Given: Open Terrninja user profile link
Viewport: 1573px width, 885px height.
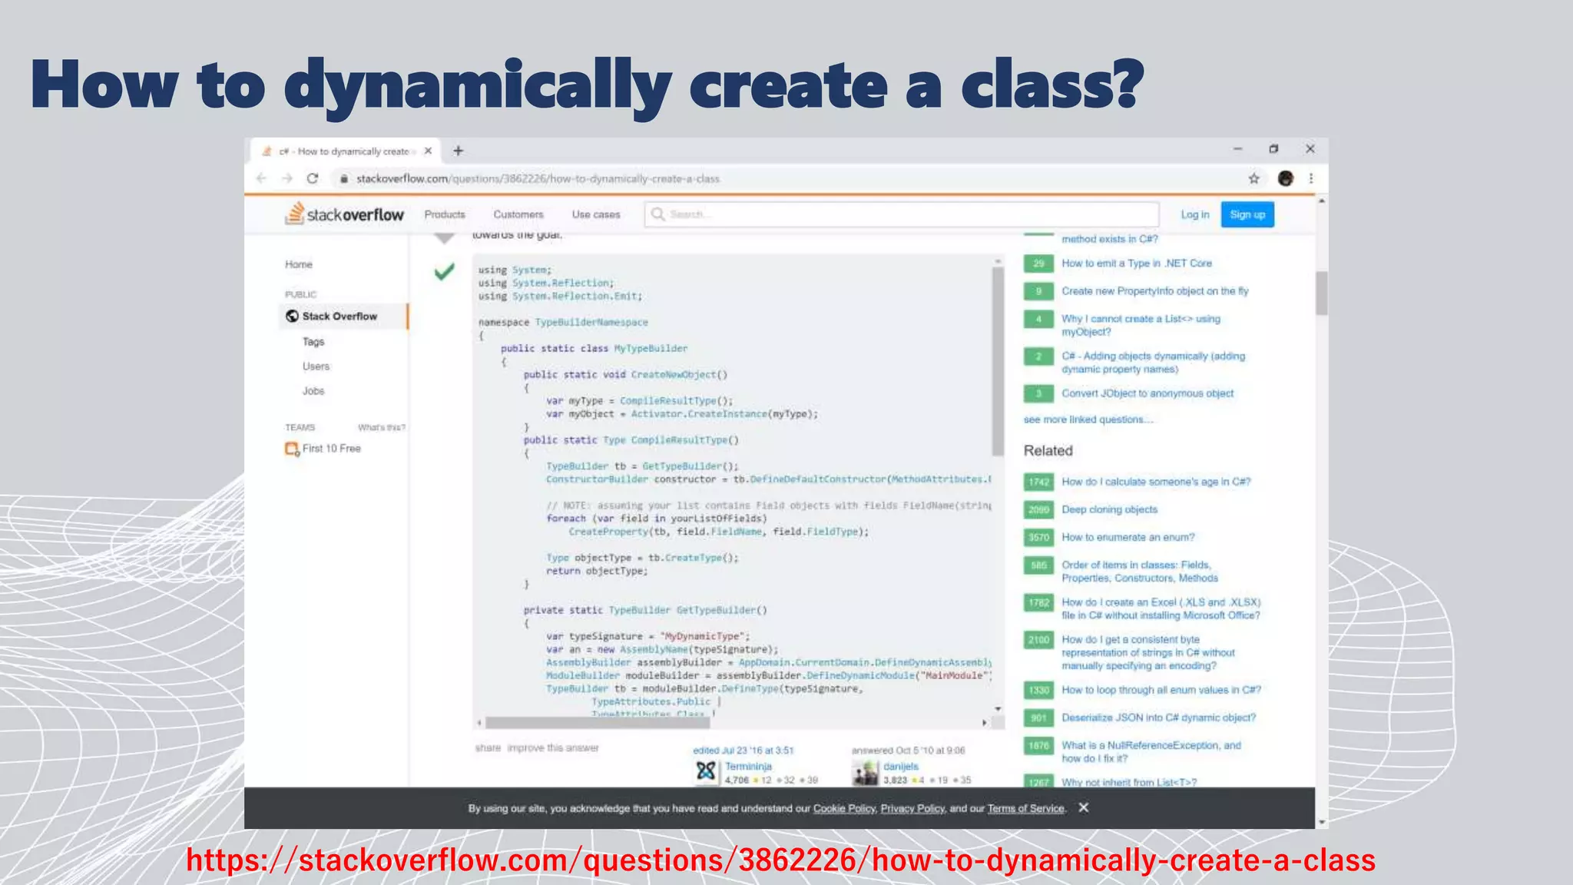Looking at the screenshot, I should pos(748,766).
